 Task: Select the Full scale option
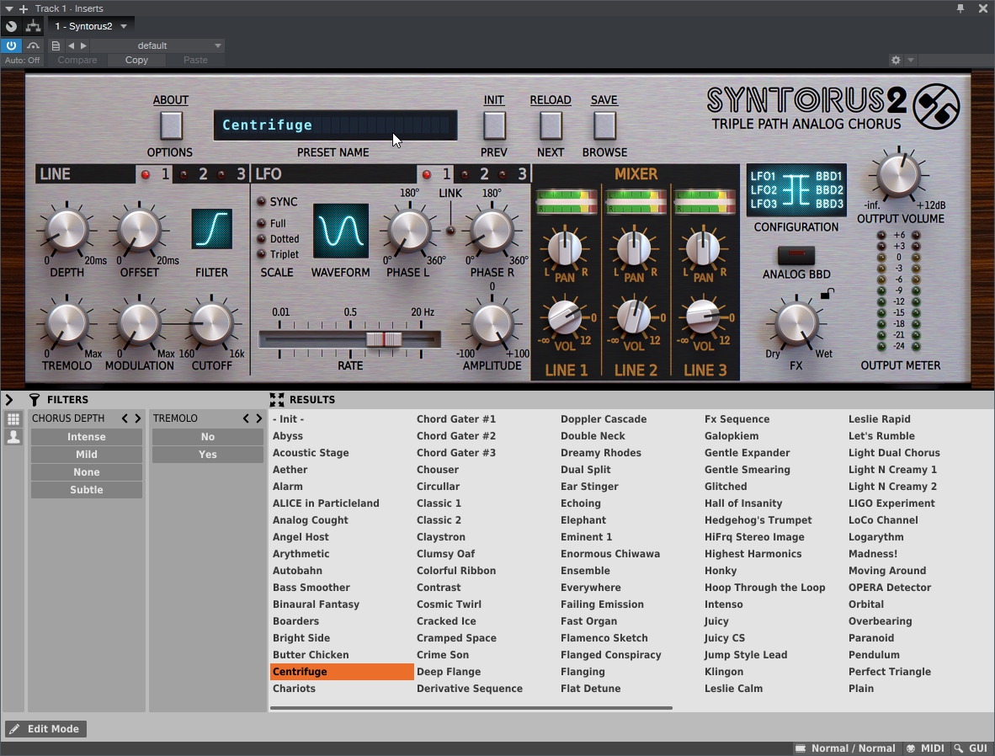(x=262, y=223)
